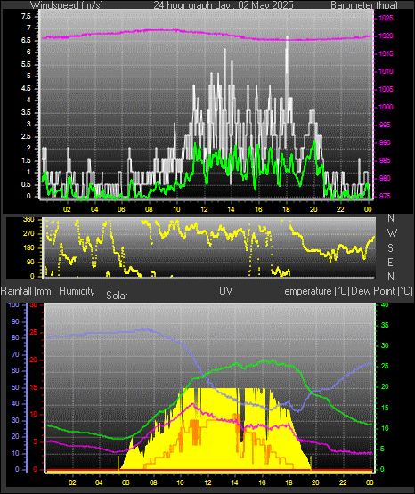The image size is (415, 494).
Task: Select the 6.5 value on windspeed axis
Action: pyautogui.click(x=26, y=40)
